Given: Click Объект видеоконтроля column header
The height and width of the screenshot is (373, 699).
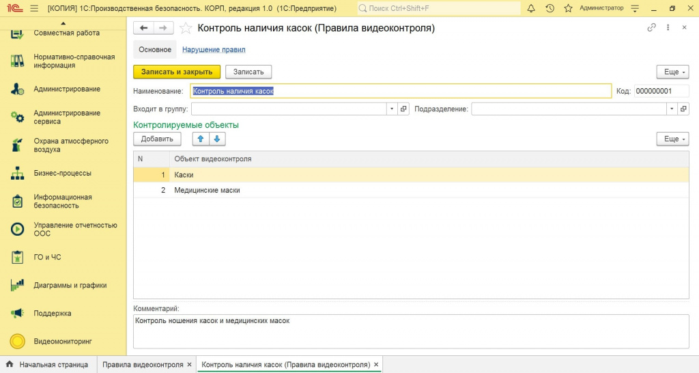Looking at the screenshot, I should tap(429, 159).
